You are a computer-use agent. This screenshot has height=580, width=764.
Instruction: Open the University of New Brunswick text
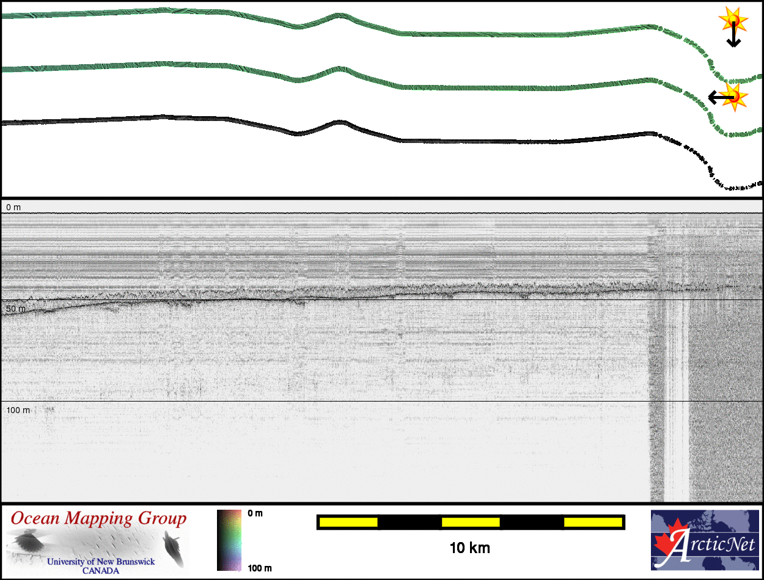point(101,562)
